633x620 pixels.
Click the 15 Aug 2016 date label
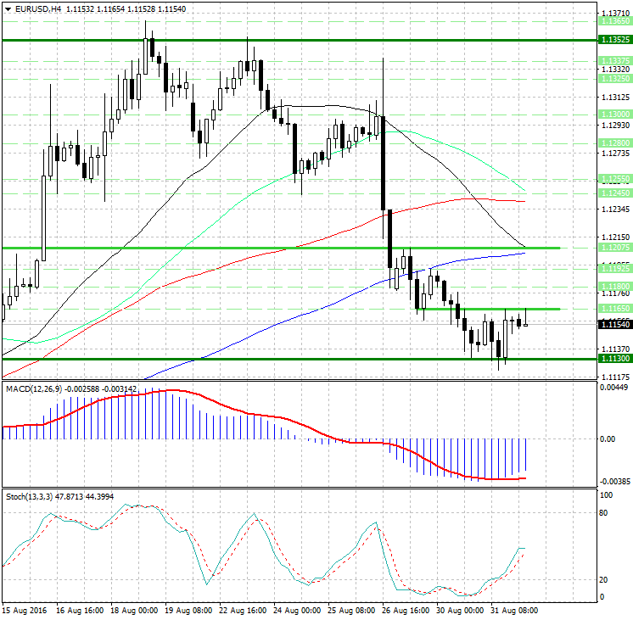coord(25,611)
